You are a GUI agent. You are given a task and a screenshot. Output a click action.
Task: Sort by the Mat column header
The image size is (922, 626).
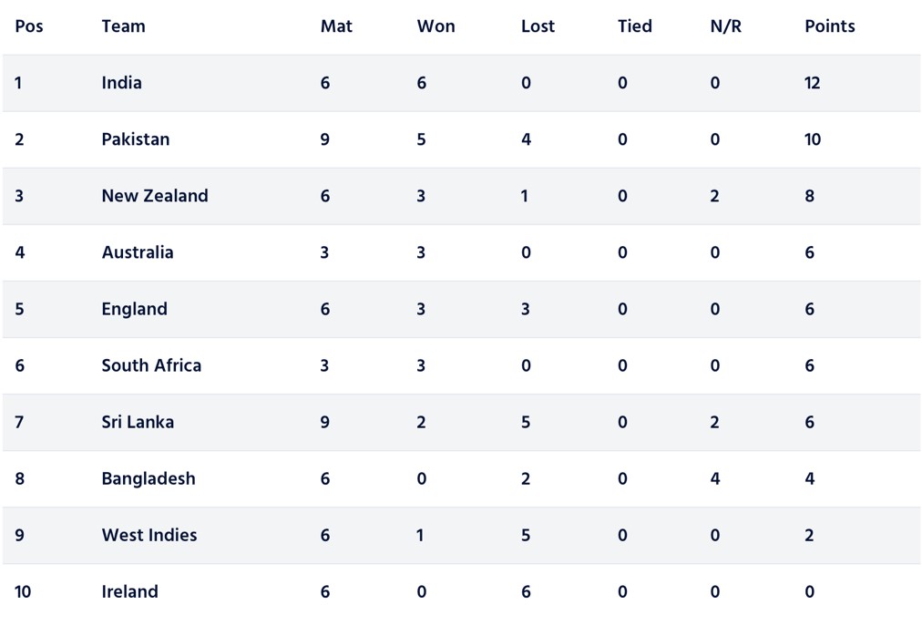click(x=336, y=26)
